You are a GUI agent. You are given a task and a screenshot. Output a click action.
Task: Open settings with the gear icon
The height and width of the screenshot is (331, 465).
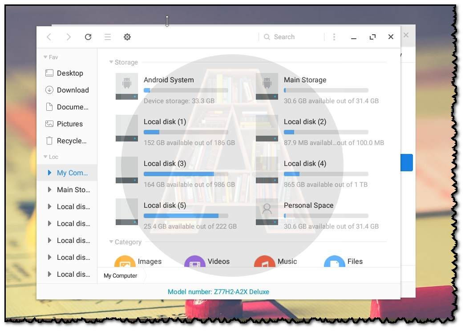[x=127, y=37]
